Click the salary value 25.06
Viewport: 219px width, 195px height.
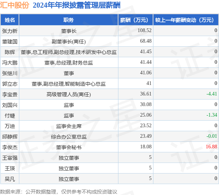(x=146, y=115)
